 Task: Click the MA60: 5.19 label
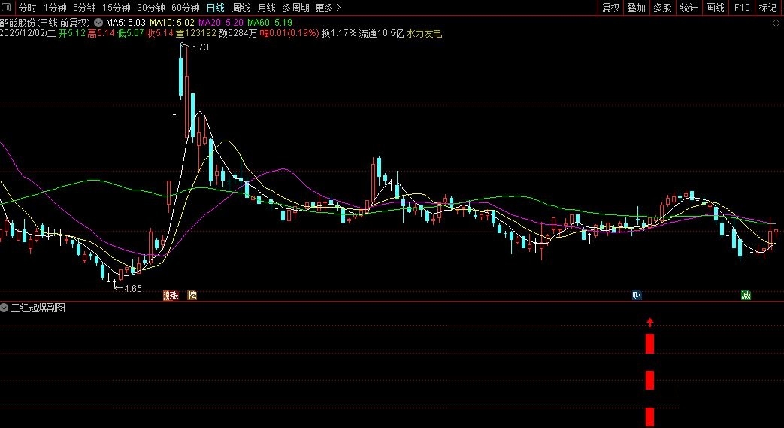270,23
